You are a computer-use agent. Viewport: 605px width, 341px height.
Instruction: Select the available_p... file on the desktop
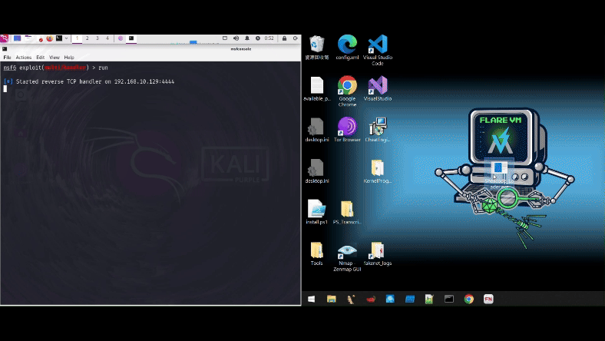[317, 89]
